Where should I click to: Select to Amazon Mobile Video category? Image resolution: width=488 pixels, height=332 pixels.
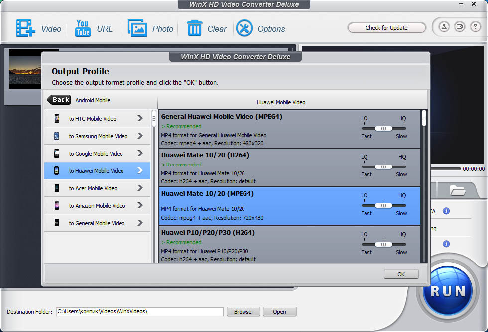click(98, 205)
